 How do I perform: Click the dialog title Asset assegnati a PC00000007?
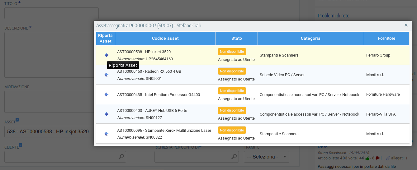coord(149,25)
